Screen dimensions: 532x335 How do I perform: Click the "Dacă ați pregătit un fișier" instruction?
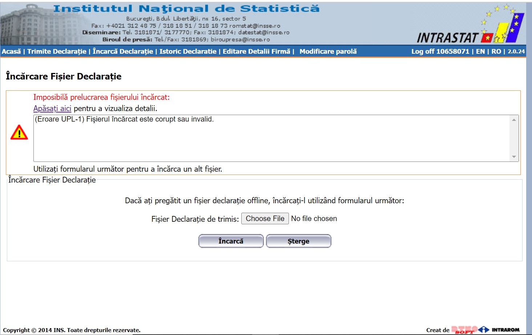(265, 200)
